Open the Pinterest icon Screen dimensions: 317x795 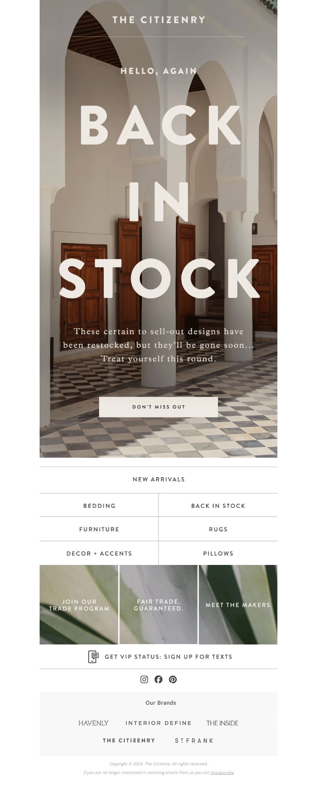coord(173,679)
